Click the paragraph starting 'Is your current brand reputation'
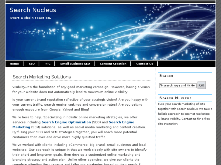The height and width of the screenshot is (165, 221). (x=80, y=105)
